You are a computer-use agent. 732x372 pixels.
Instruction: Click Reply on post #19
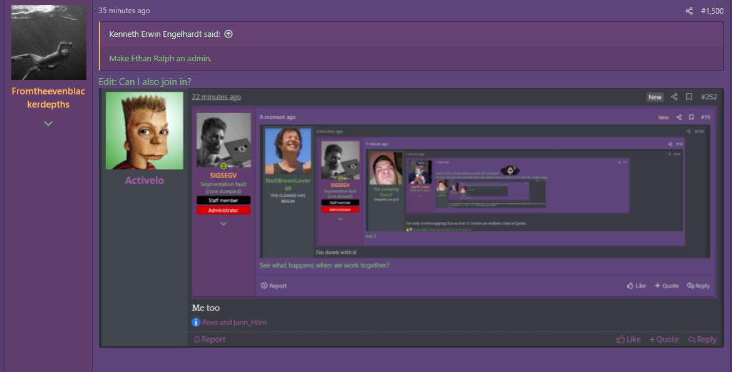[698, 286]
